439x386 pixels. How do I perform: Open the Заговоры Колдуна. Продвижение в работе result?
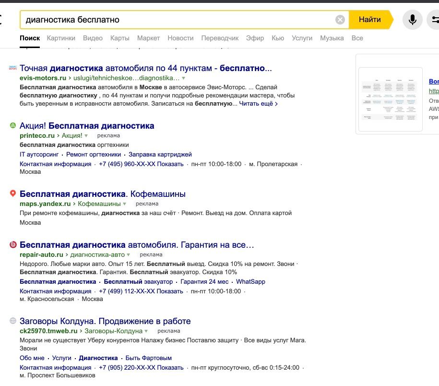(x=105, y=321)
